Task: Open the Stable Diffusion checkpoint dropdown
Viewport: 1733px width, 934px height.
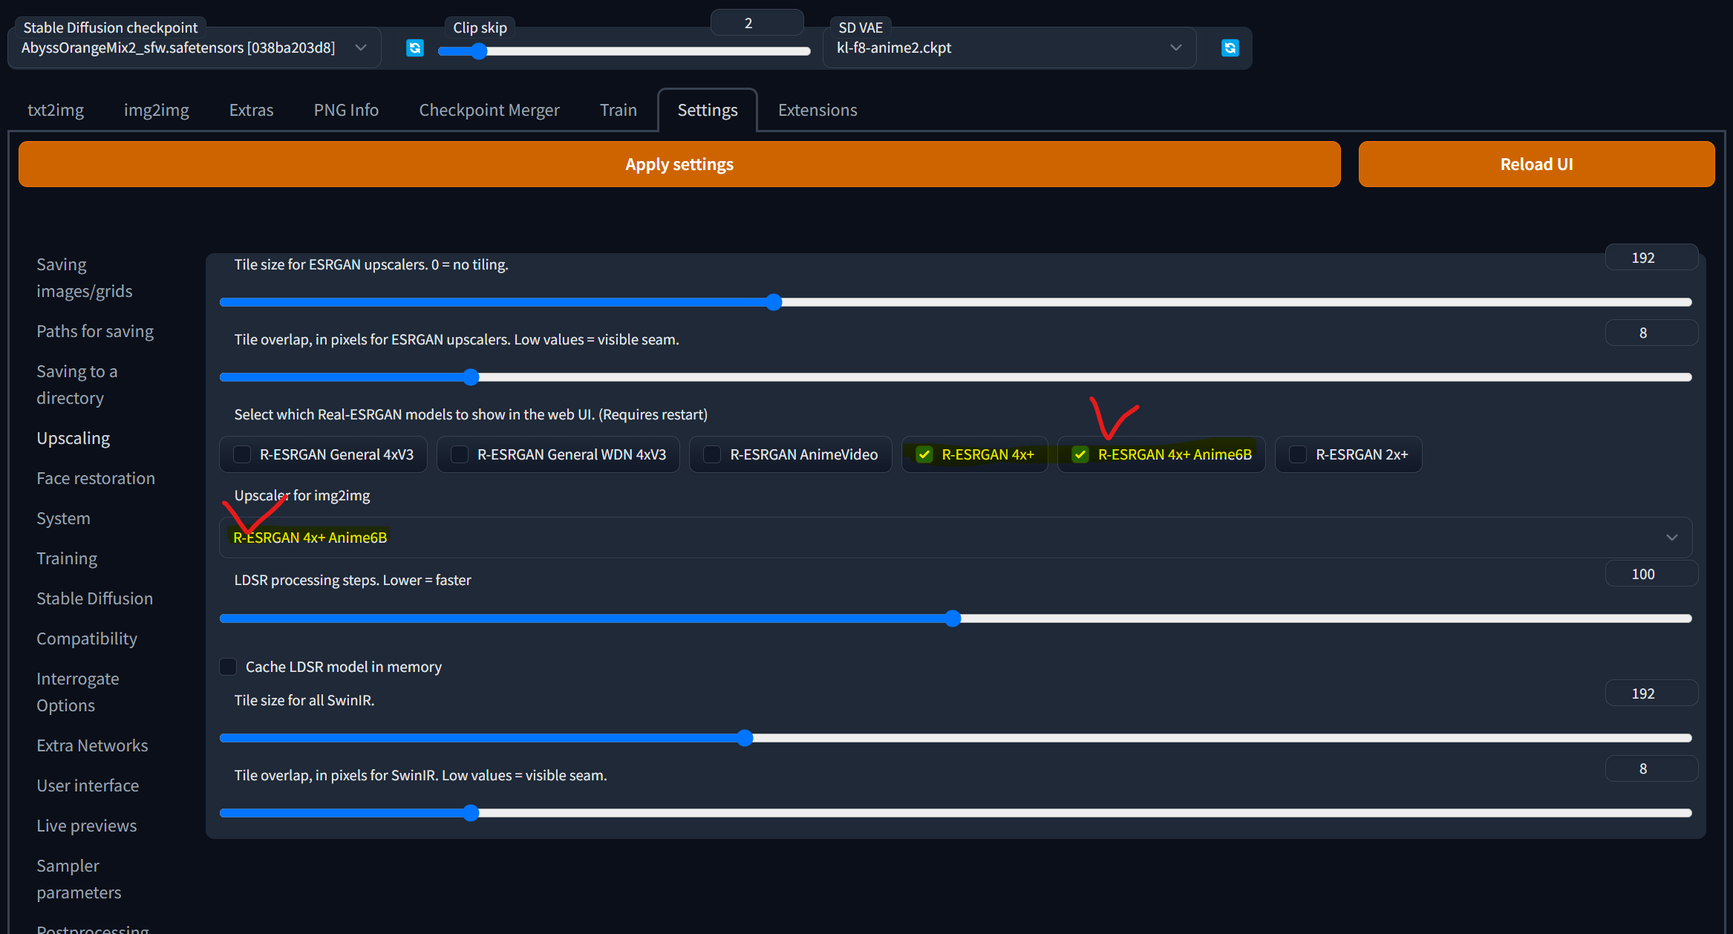Action: (195, 48)
